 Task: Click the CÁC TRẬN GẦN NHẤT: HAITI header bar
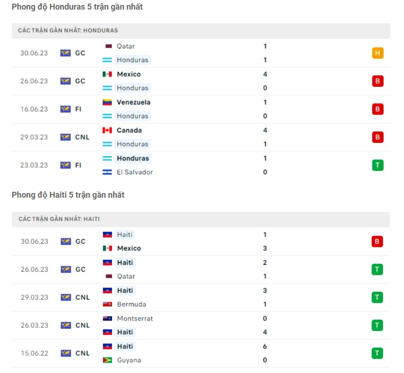click(x=202, y=219)
